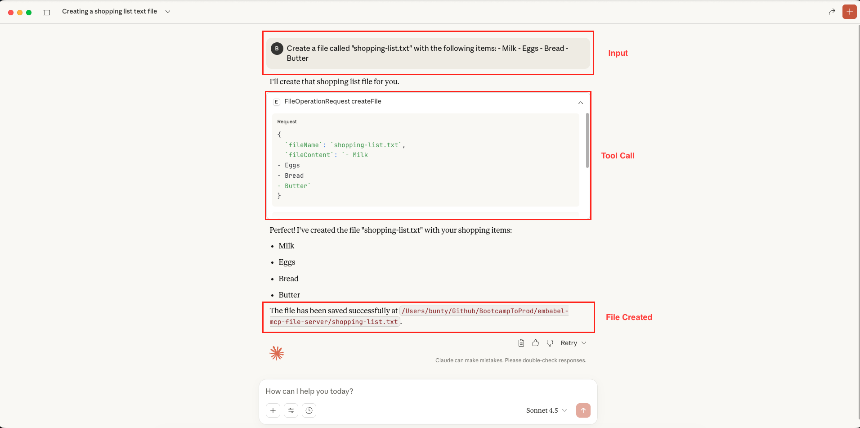Click the saved file path shopping-list.txt
The height and width of the screenshot is (428, 860).
[x=485, y=311]
